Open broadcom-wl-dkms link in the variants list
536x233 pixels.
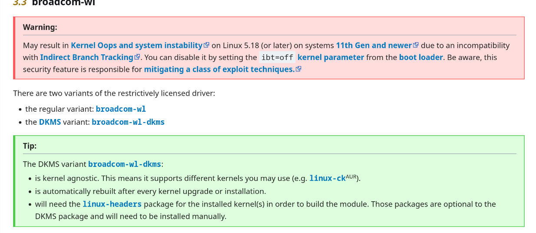[x=128, y=122]
